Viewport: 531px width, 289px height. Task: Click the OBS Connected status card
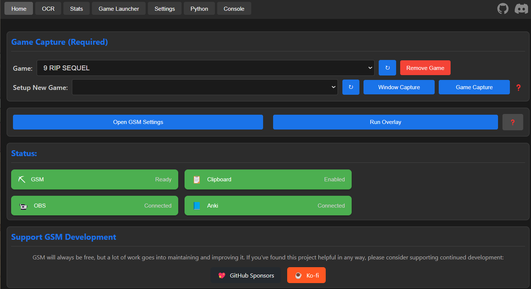click(x=94, y=206)
